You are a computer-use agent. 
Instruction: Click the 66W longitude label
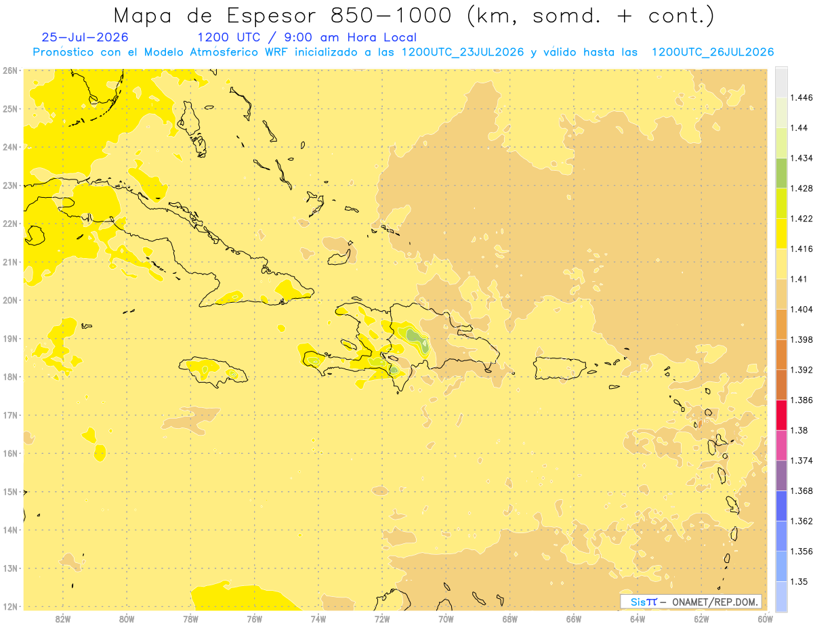(573, 619)
